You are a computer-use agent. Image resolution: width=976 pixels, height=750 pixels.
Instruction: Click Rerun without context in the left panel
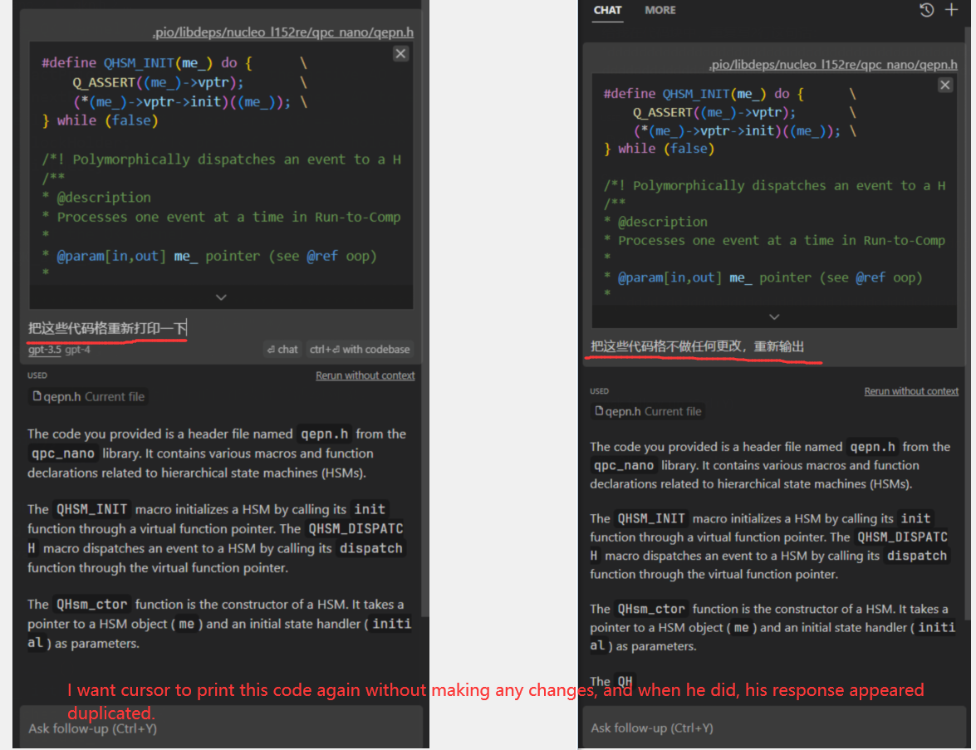pos(365,375)
